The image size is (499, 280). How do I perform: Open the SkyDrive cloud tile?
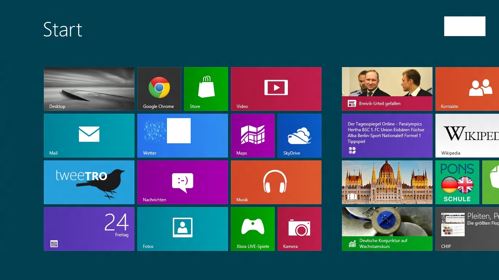coord(300,136)
